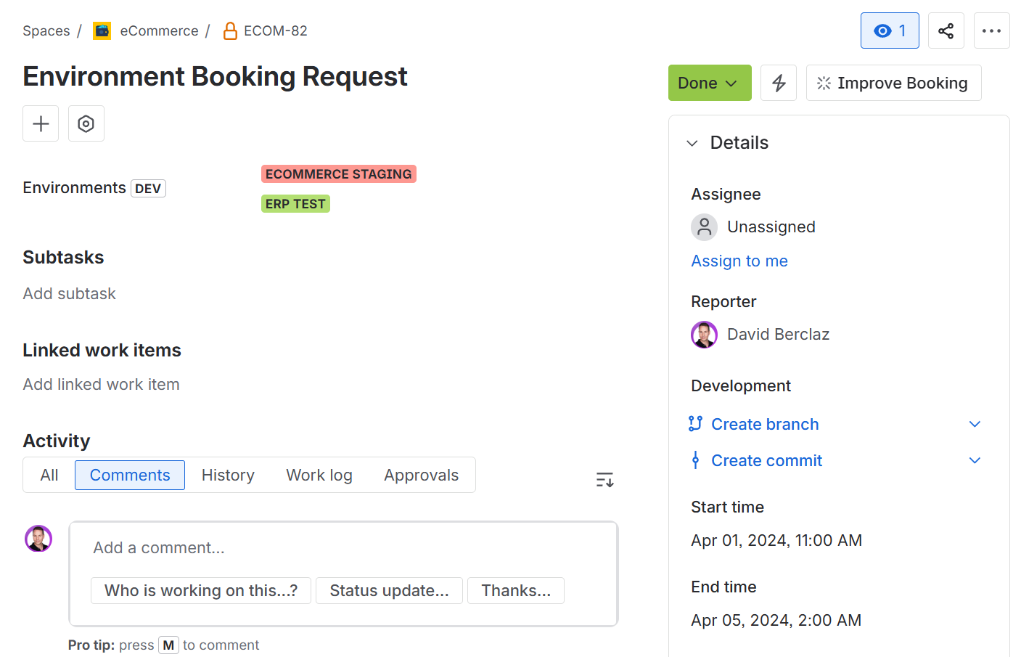Screen dimensions: 1021x657
Task: Toggle the watch eye button
Action: 890,30
